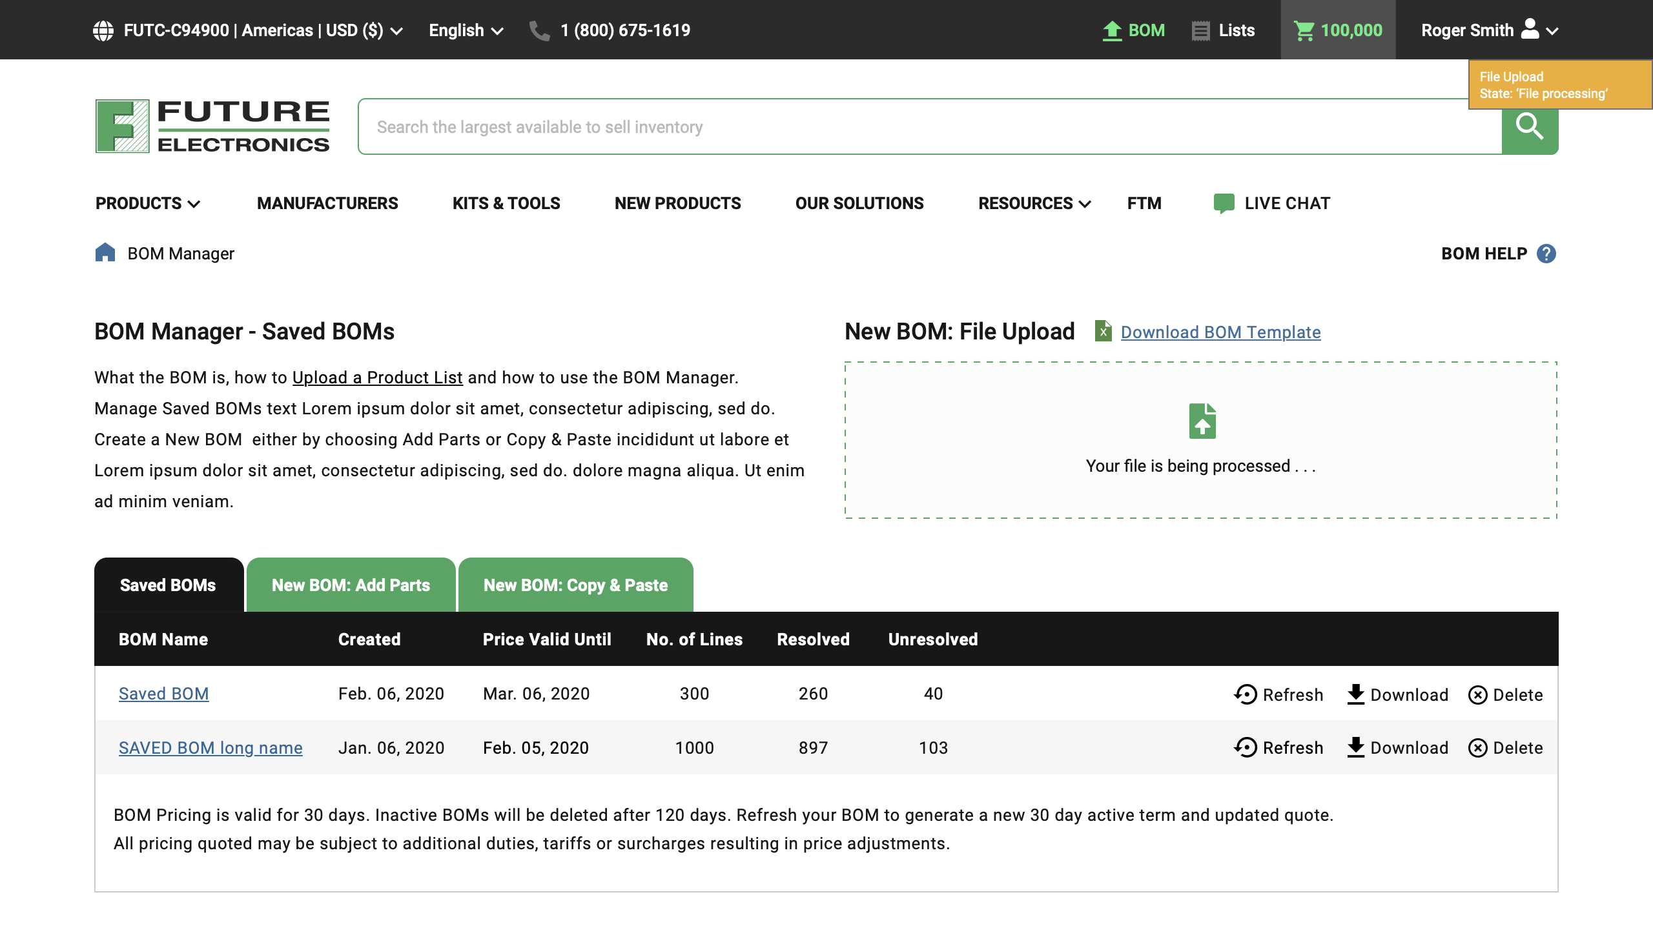
Task: Open BOM Help question mark icon
Action: tap(1546, 254)
